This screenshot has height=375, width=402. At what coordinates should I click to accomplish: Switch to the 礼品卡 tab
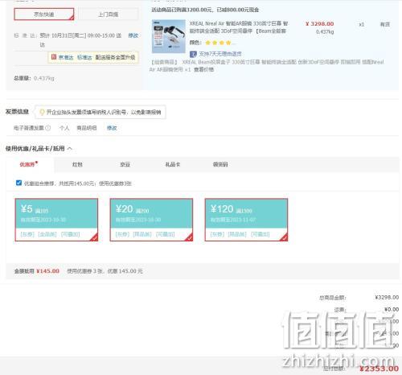173,164
